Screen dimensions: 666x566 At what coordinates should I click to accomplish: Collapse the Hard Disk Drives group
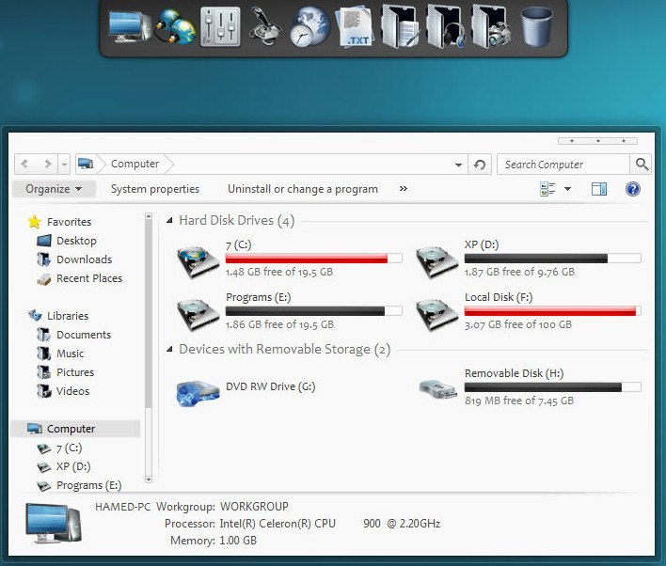(x=169, y=220)
